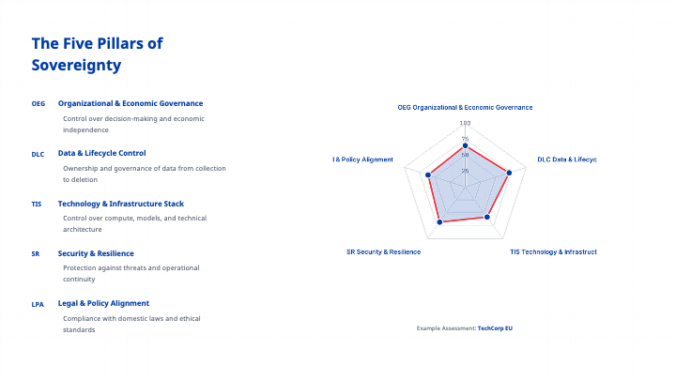Viewport: 676px width, 380px height.
Task: Click the LPA abbreviation label
Action: click(x=38, y=304)
